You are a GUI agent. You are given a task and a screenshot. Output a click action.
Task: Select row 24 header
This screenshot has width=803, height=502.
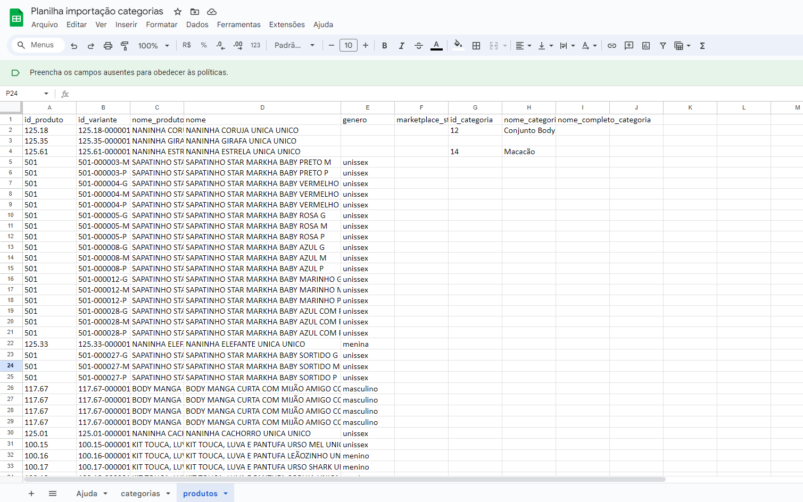(11, 366)
